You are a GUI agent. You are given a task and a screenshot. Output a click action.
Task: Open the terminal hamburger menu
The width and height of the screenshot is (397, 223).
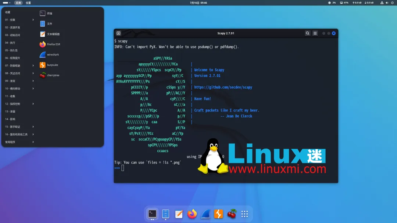(315, 33)
